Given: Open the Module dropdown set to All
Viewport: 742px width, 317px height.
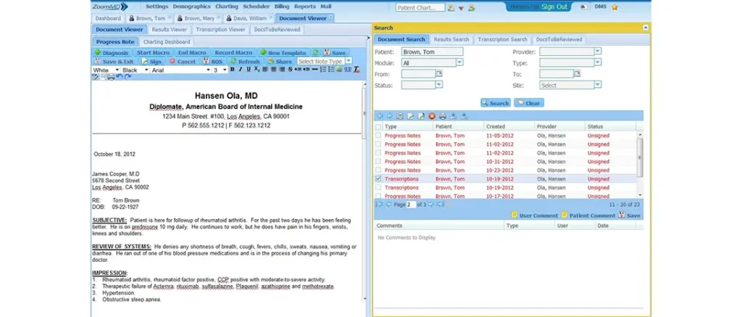Looking at the screenshot, I should pyautogui.click(x=459, y=62).
